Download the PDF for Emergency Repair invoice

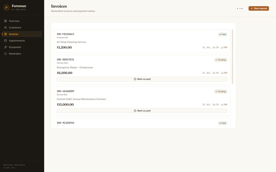[x=224, y=73]
